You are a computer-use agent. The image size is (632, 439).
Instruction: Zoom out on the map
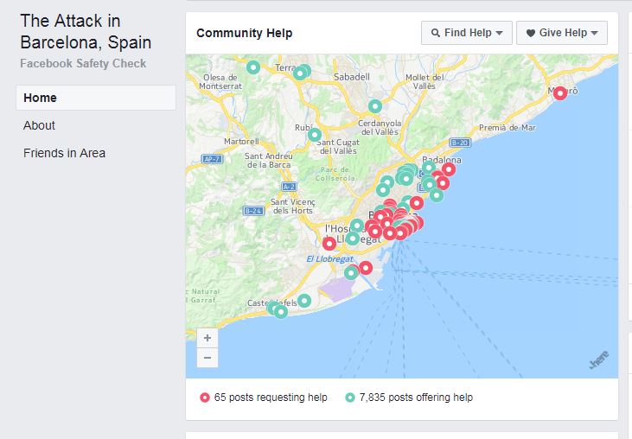(x=207, y=358)
